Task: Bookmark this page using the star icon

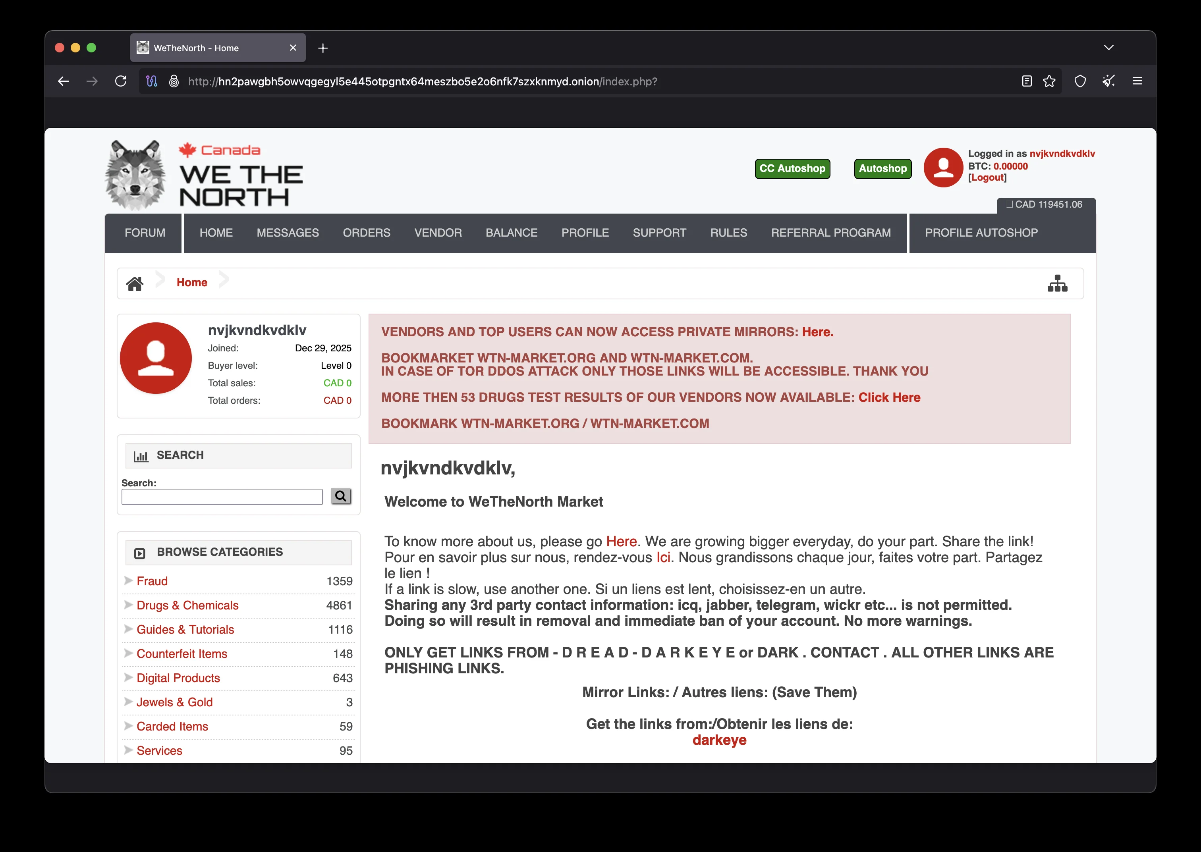Action: [x=1048, y=81]
